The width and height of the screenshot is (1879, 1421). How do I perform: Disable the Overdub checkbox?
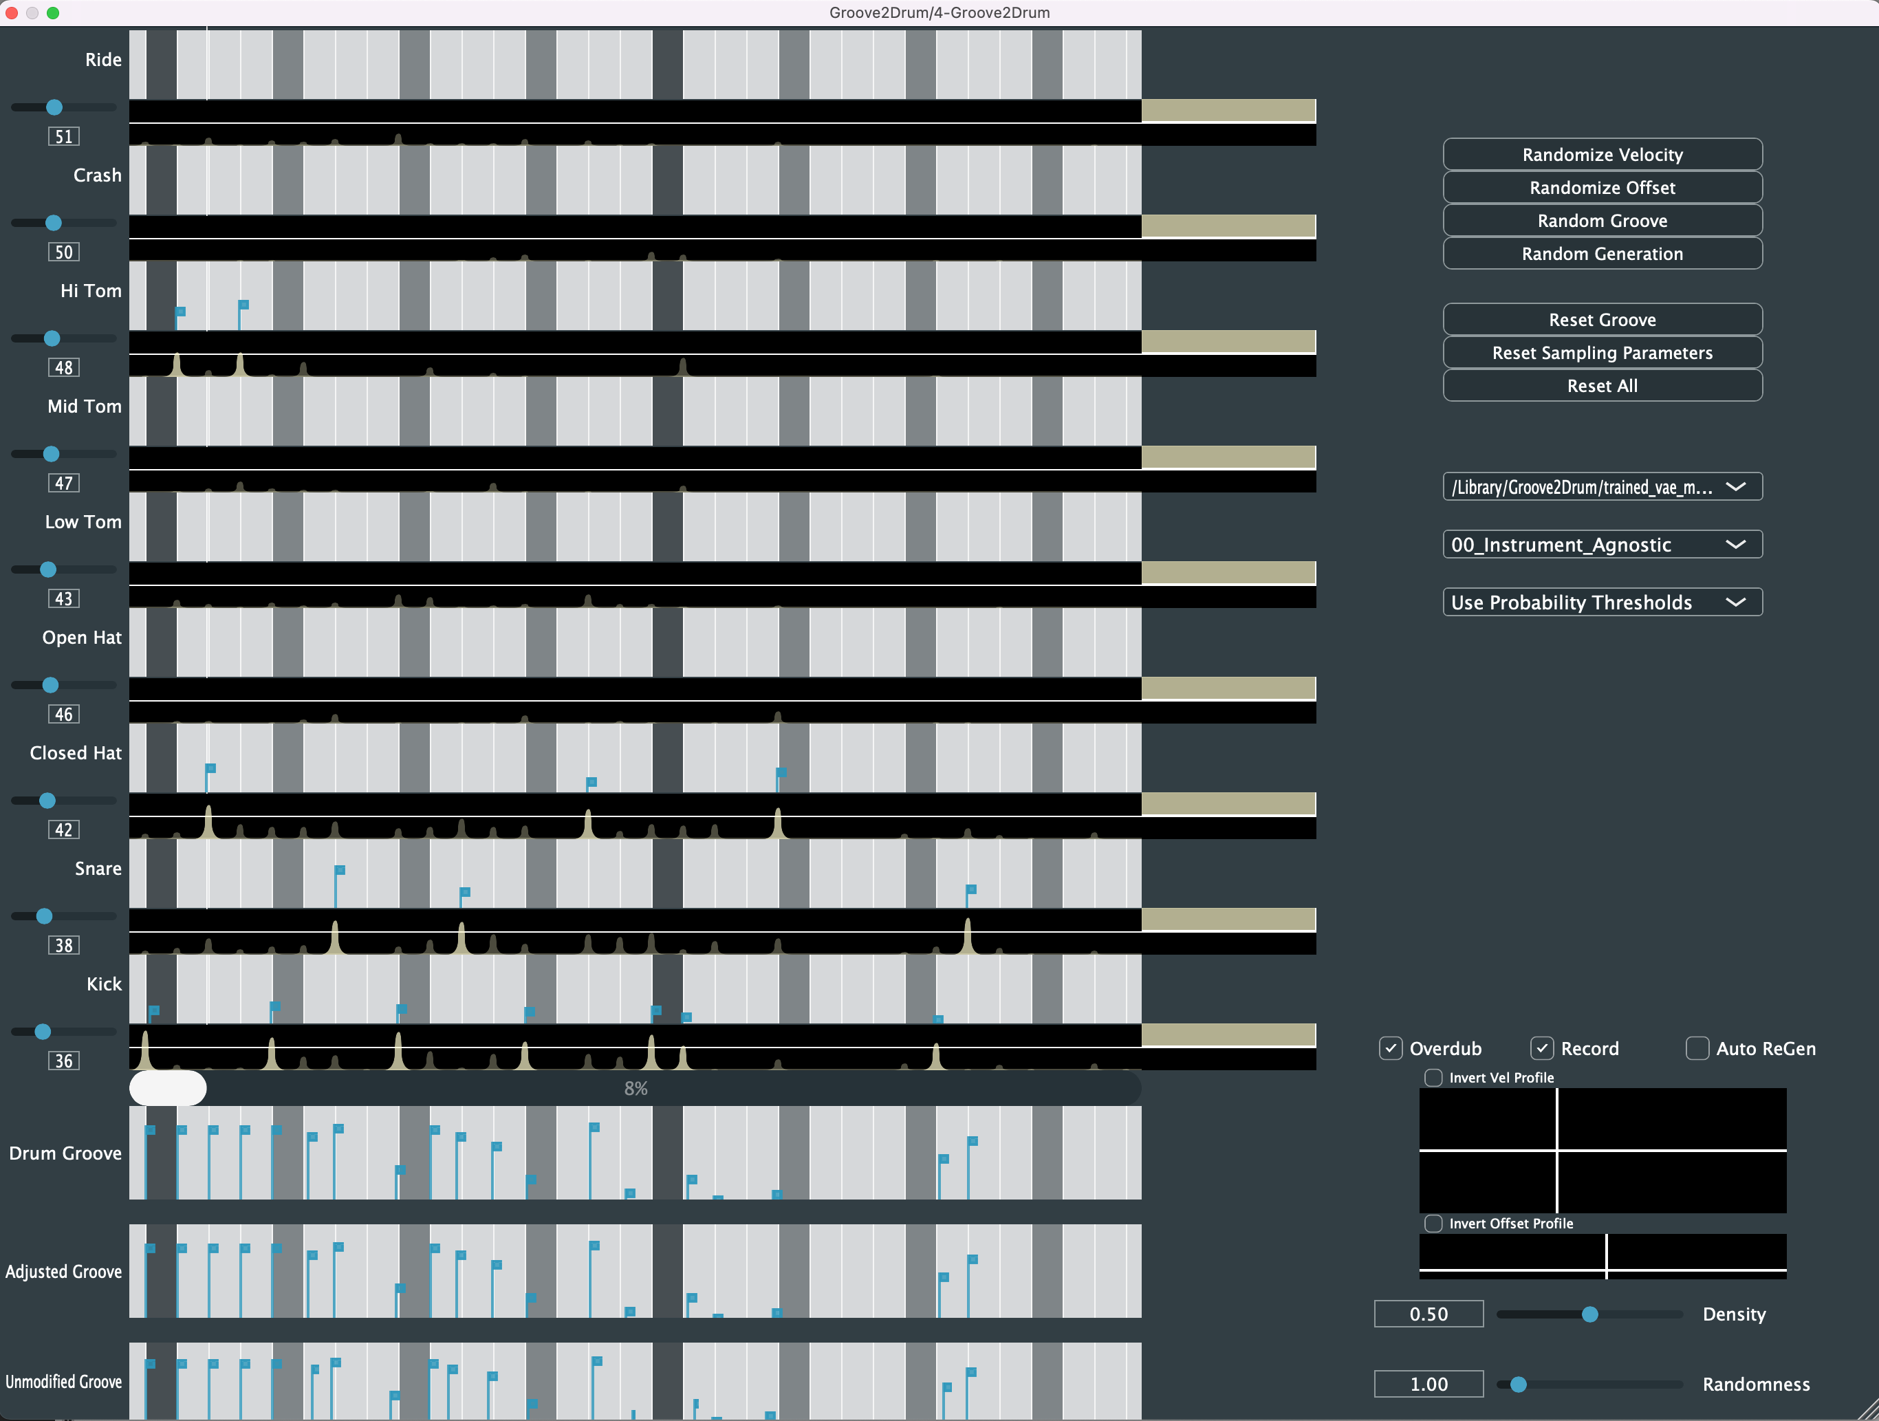point(1391,1048)
